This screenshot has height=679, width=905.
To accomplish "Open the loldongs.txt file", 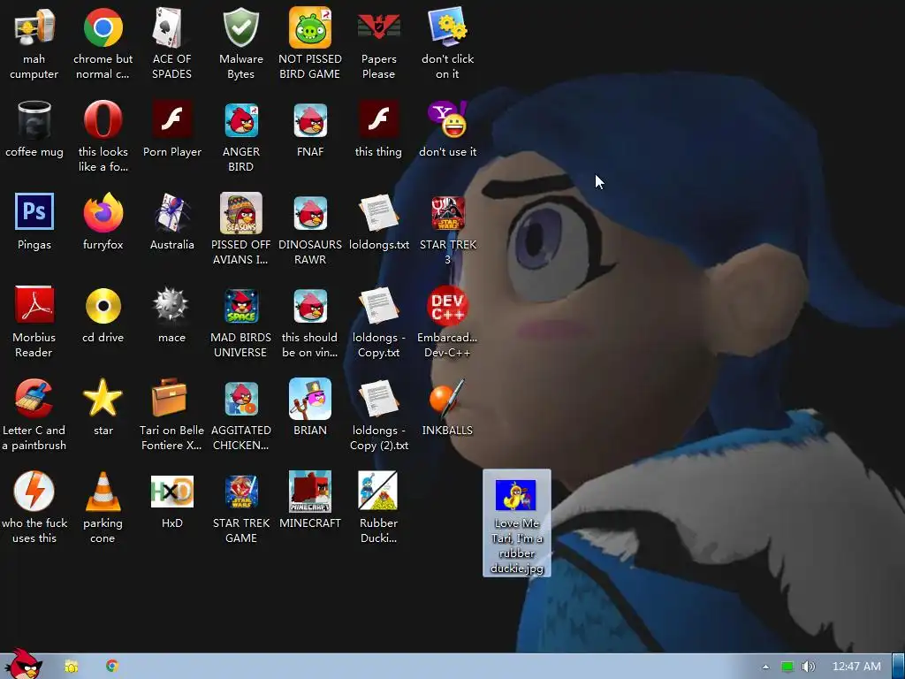I will 378,212.
